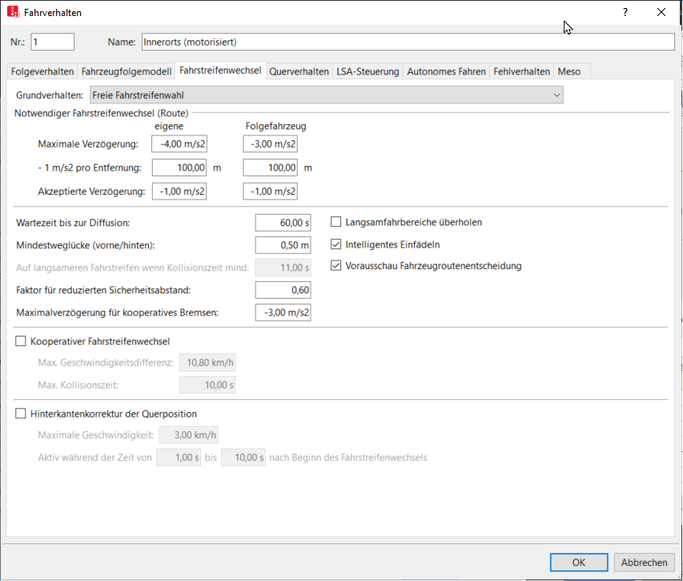
Task: Click into the Name text field
Action: pos(408,42)
